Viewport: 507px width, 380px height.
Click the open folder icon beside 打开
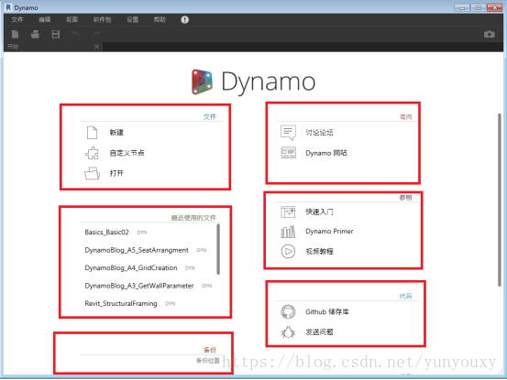point(93,173)
